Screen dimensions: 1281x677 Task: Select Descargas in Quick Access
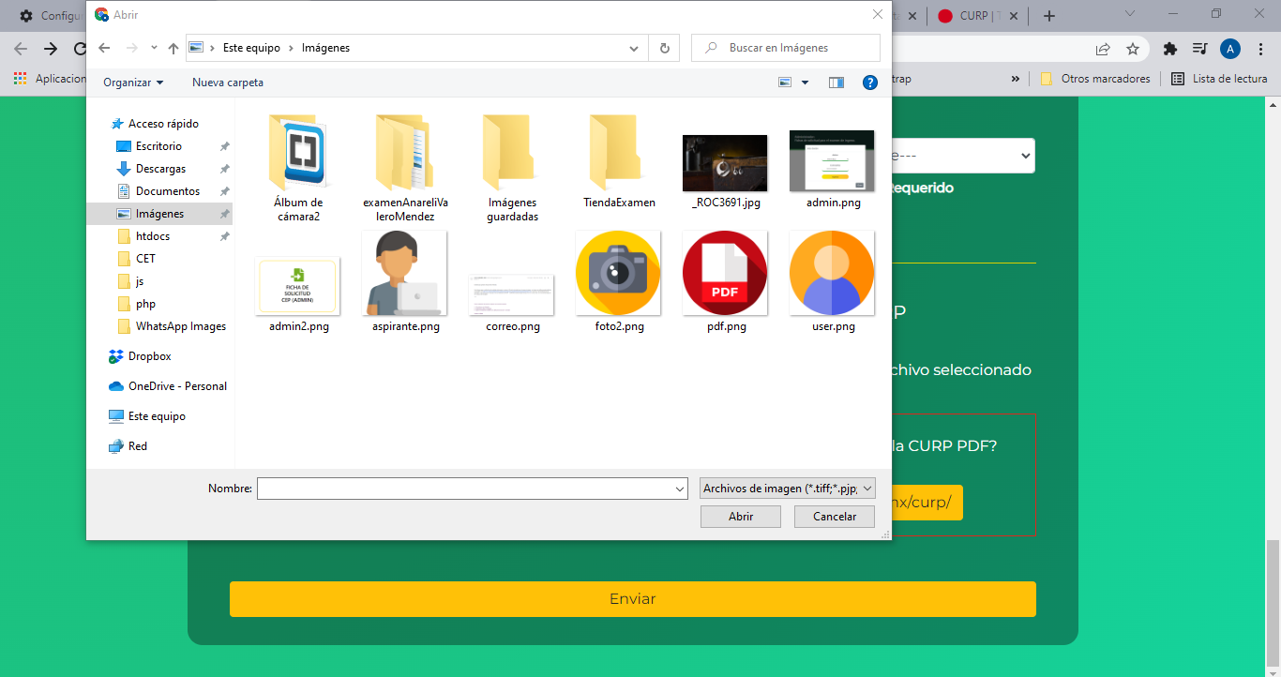click(x=160, y=169)
